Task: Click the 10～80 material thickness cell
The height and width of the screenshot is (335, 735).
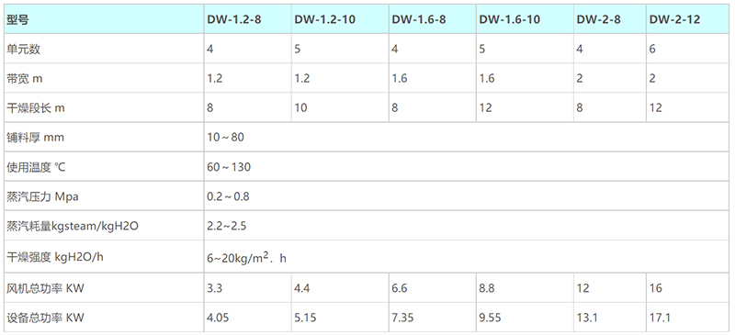Action: coord(225,138)
